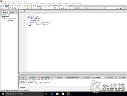
Task: Switch to the Build messages tab
Action: (45, 77)
